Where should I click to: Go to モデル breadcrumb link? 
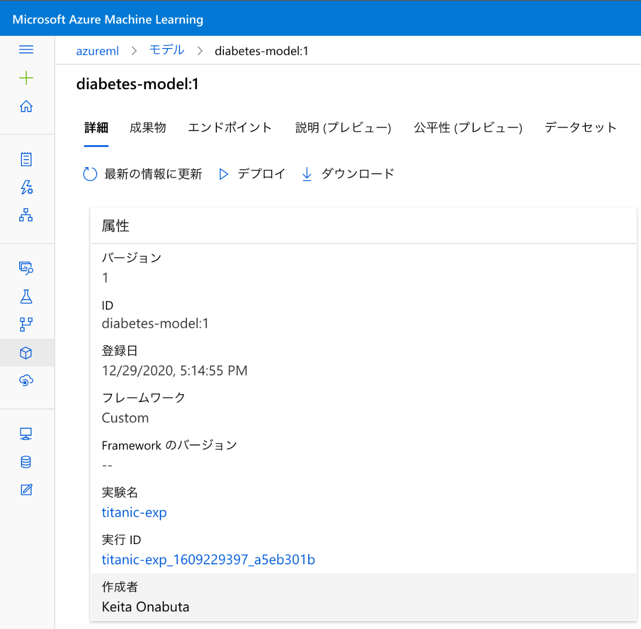click(167, 50)
